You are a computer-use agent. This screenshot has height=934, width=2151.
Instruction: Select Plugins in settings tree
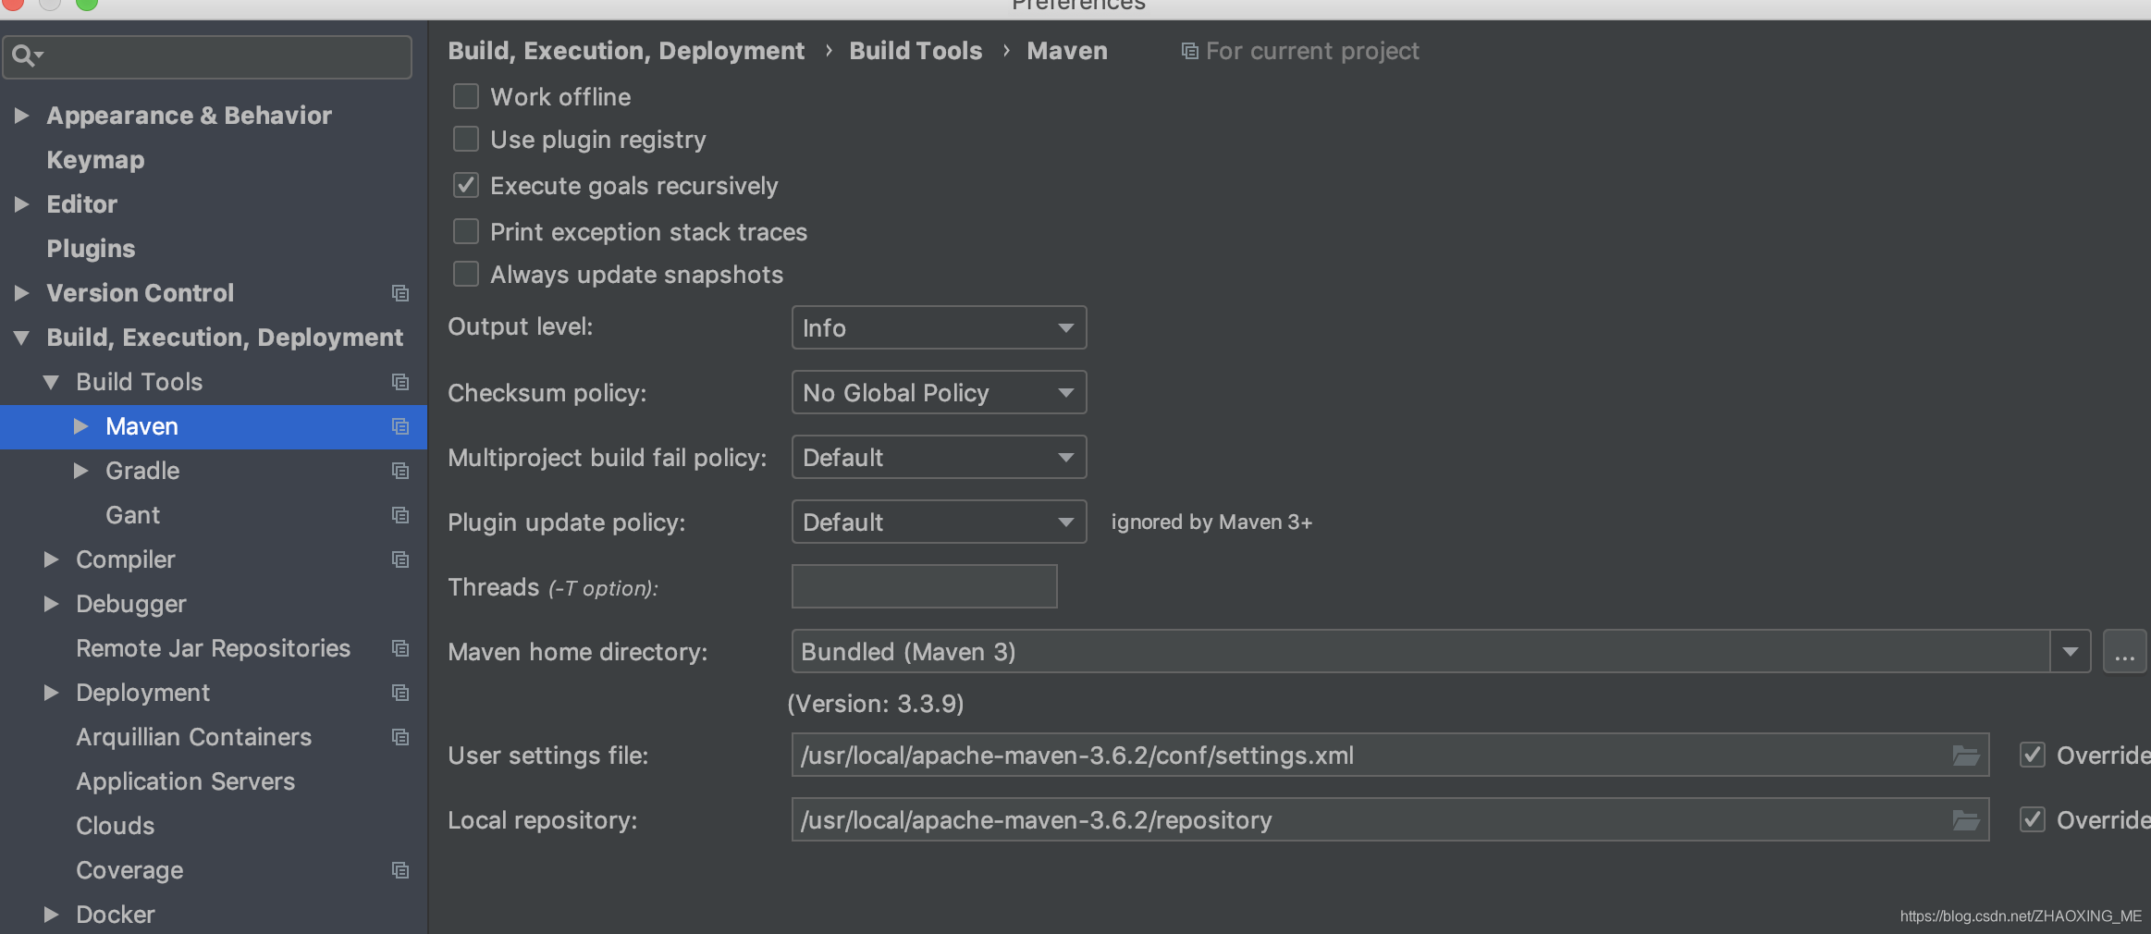[x=91, y=249]
